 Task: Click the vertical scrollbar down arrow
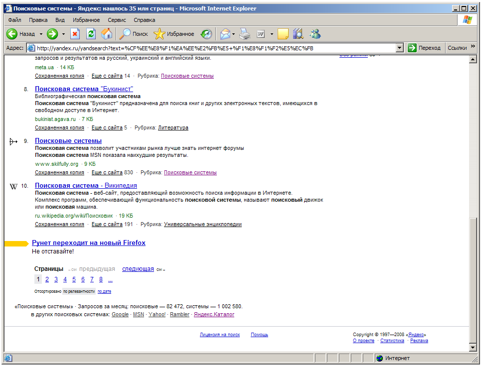[x=473, y=348]
